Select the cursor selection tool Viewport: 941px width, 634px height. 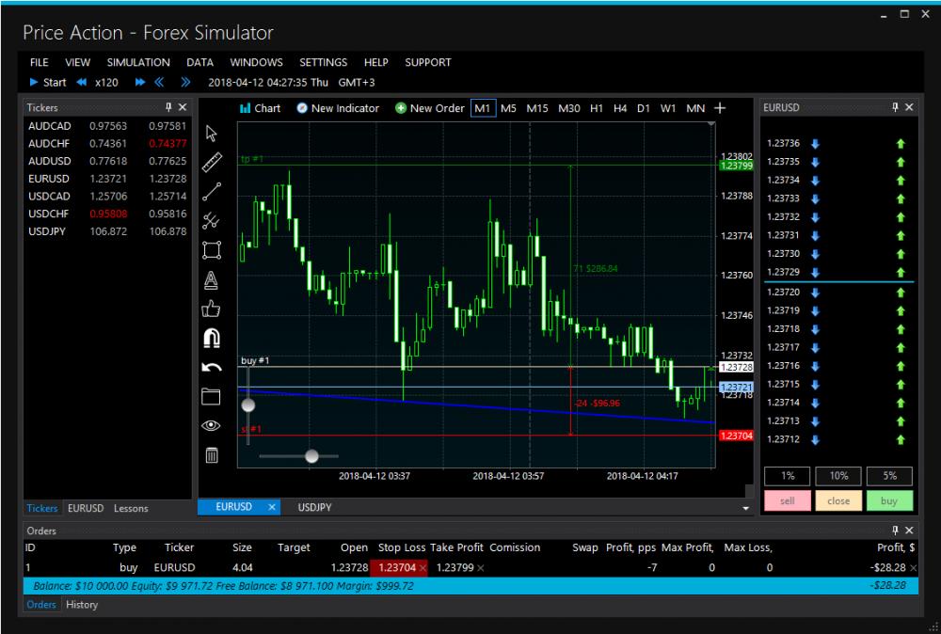[x=212, y=133]
